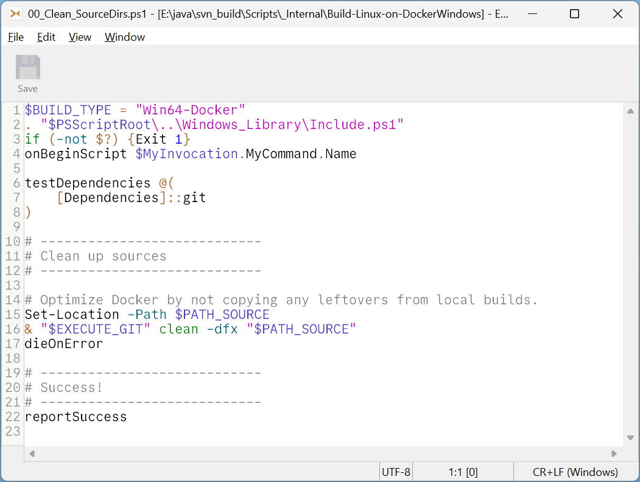Click the UTF-8 encoding indicator

(x=395, y=472)
